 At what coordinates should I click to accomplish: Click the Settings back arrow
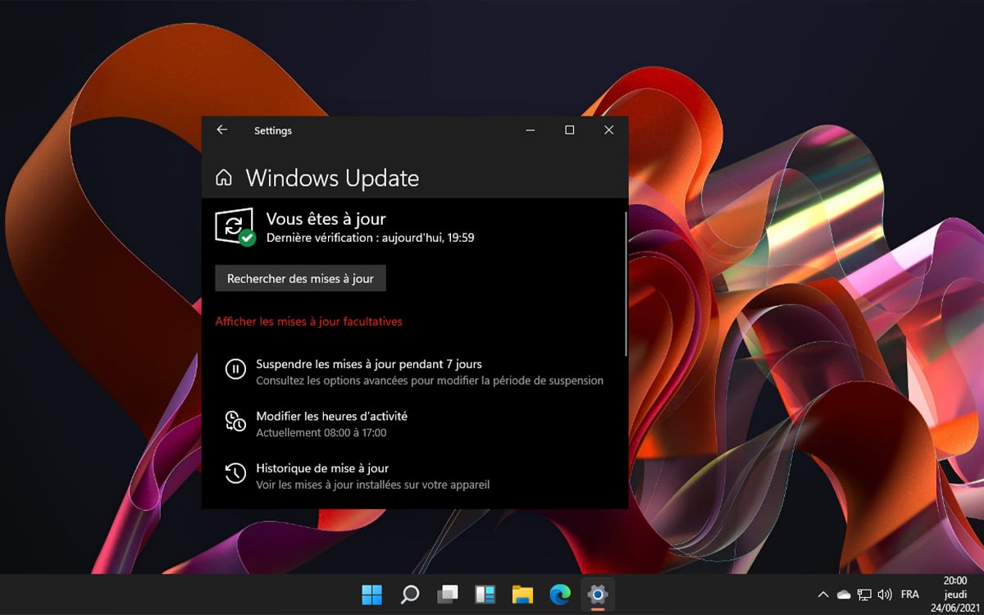pyautogui.click(x=221, y=130)
